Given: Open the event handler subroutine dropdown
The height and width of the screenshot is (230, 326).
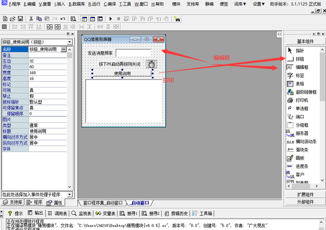Looking at the screenshot, I should point(70,195).
